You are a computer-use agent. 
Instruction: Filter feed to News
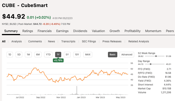[x=51, y=41]
